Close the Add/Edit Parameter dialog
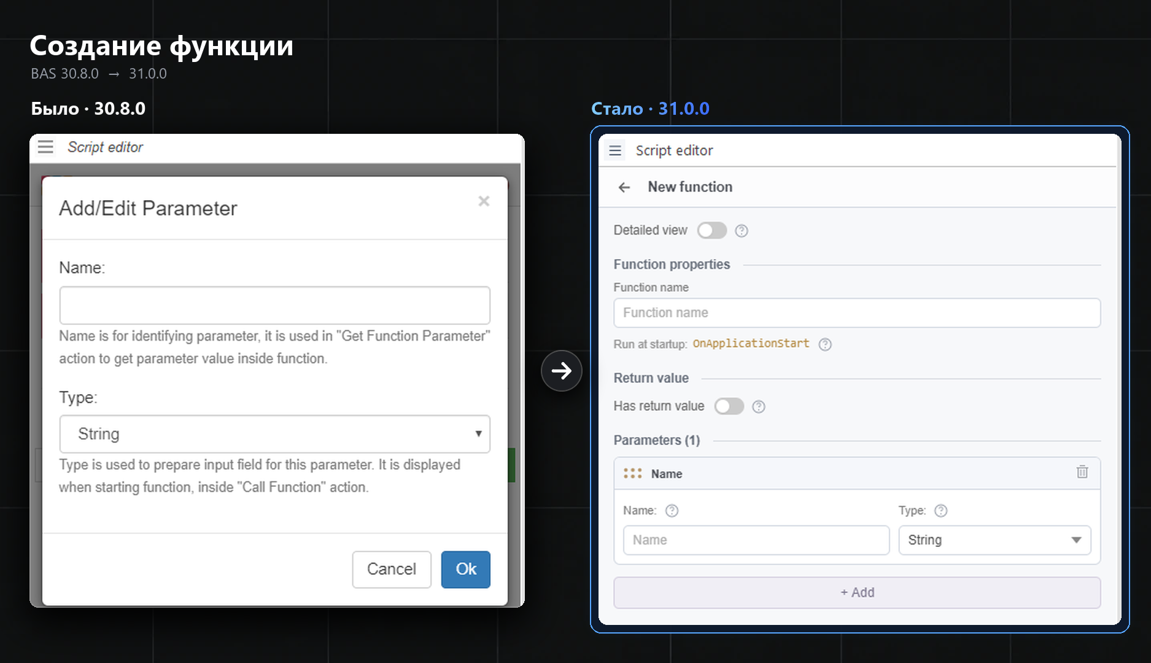This screenshot has width=1151, height=663. point(484,201)
